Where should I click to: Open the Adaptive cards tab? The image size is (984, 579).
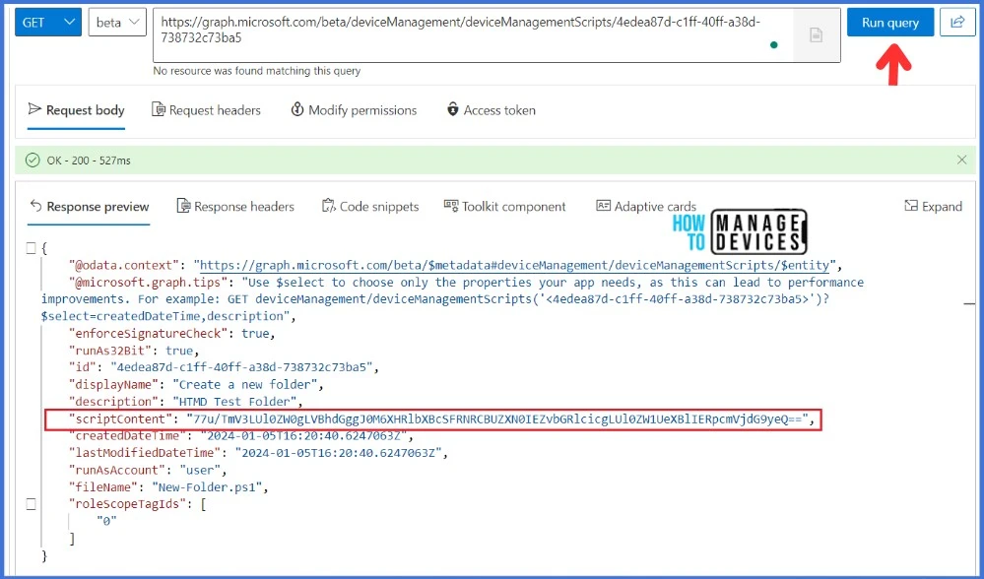point(646,207)
